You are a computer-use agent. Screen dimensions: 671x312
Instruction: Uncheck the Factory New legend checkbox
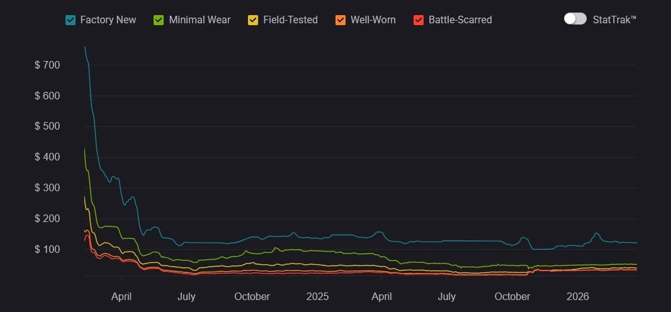70,20
